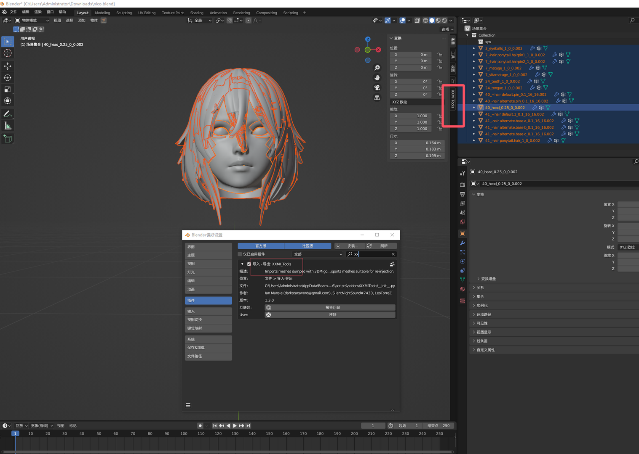Open Modifier wrench properties tab
The width and height of the screenshot is (639, 454).
coord(463,243)
